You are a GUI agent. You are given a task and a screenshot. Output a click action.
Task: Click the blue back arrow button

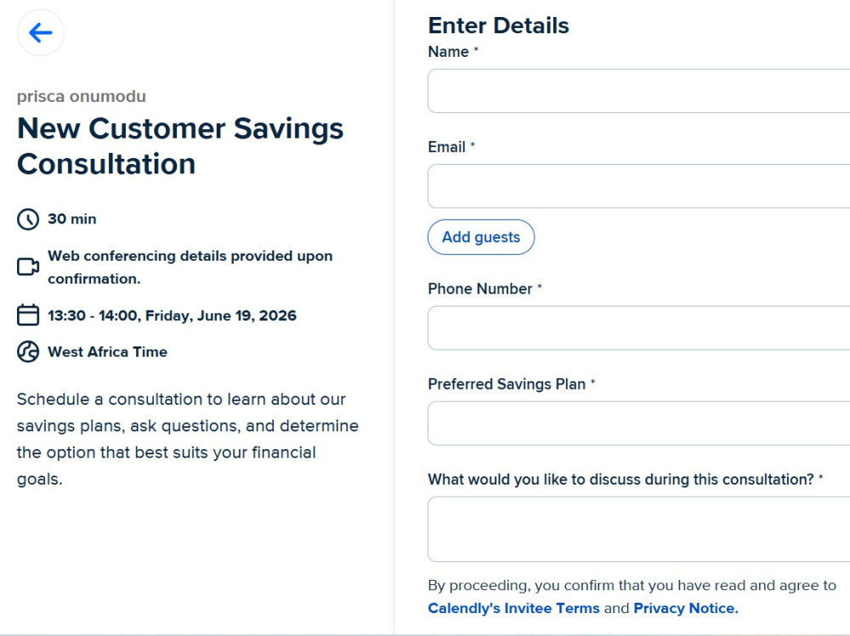(x=41, y=32)
